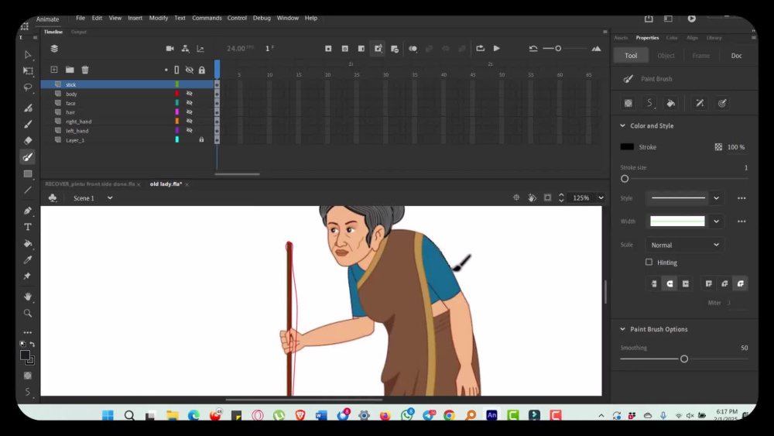Select the Rectangle tool
The height and width of the screenshot is (436, 774).
click(x=28, y=173)
